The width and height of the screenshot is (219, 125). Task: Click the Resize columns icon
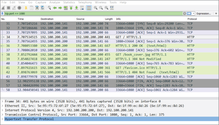tap(112, 8)
